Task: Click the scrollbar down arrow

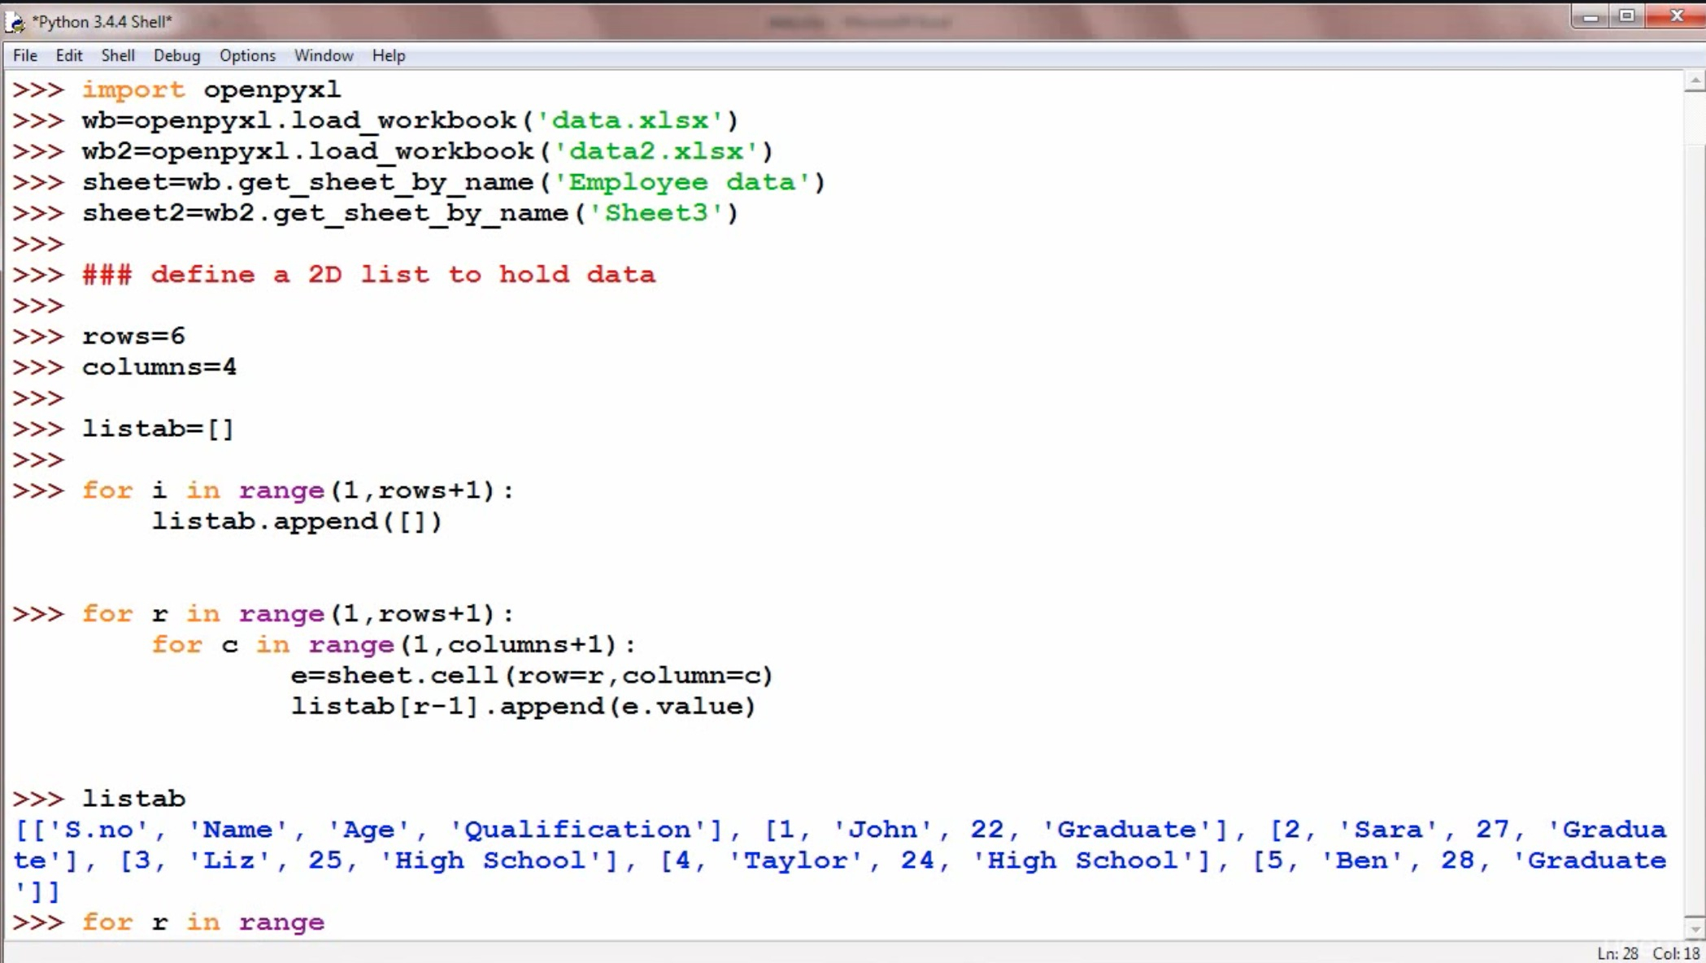Action: 1691,929
